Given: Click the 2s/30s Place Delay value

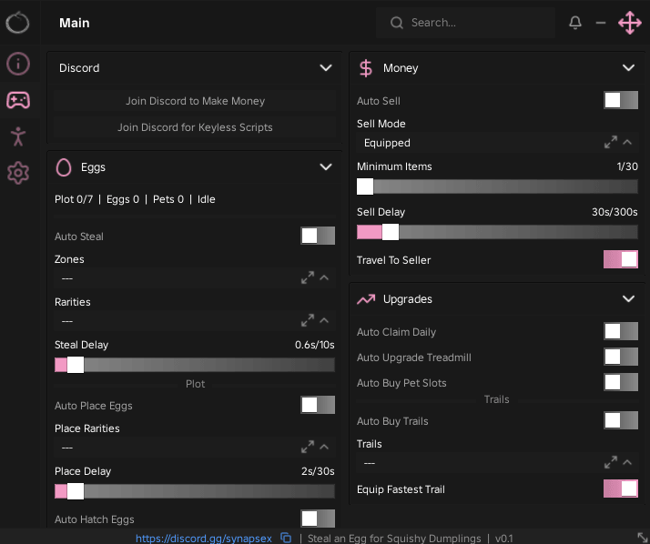Looking at the screenshot, I should click(318, 471).
